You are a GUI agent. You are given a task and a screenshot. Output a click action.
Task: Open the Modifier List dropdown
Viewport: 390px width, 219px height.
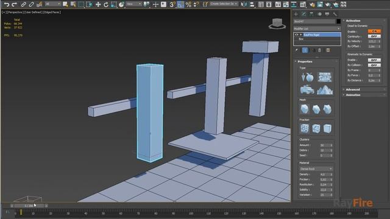coord(317,29)
